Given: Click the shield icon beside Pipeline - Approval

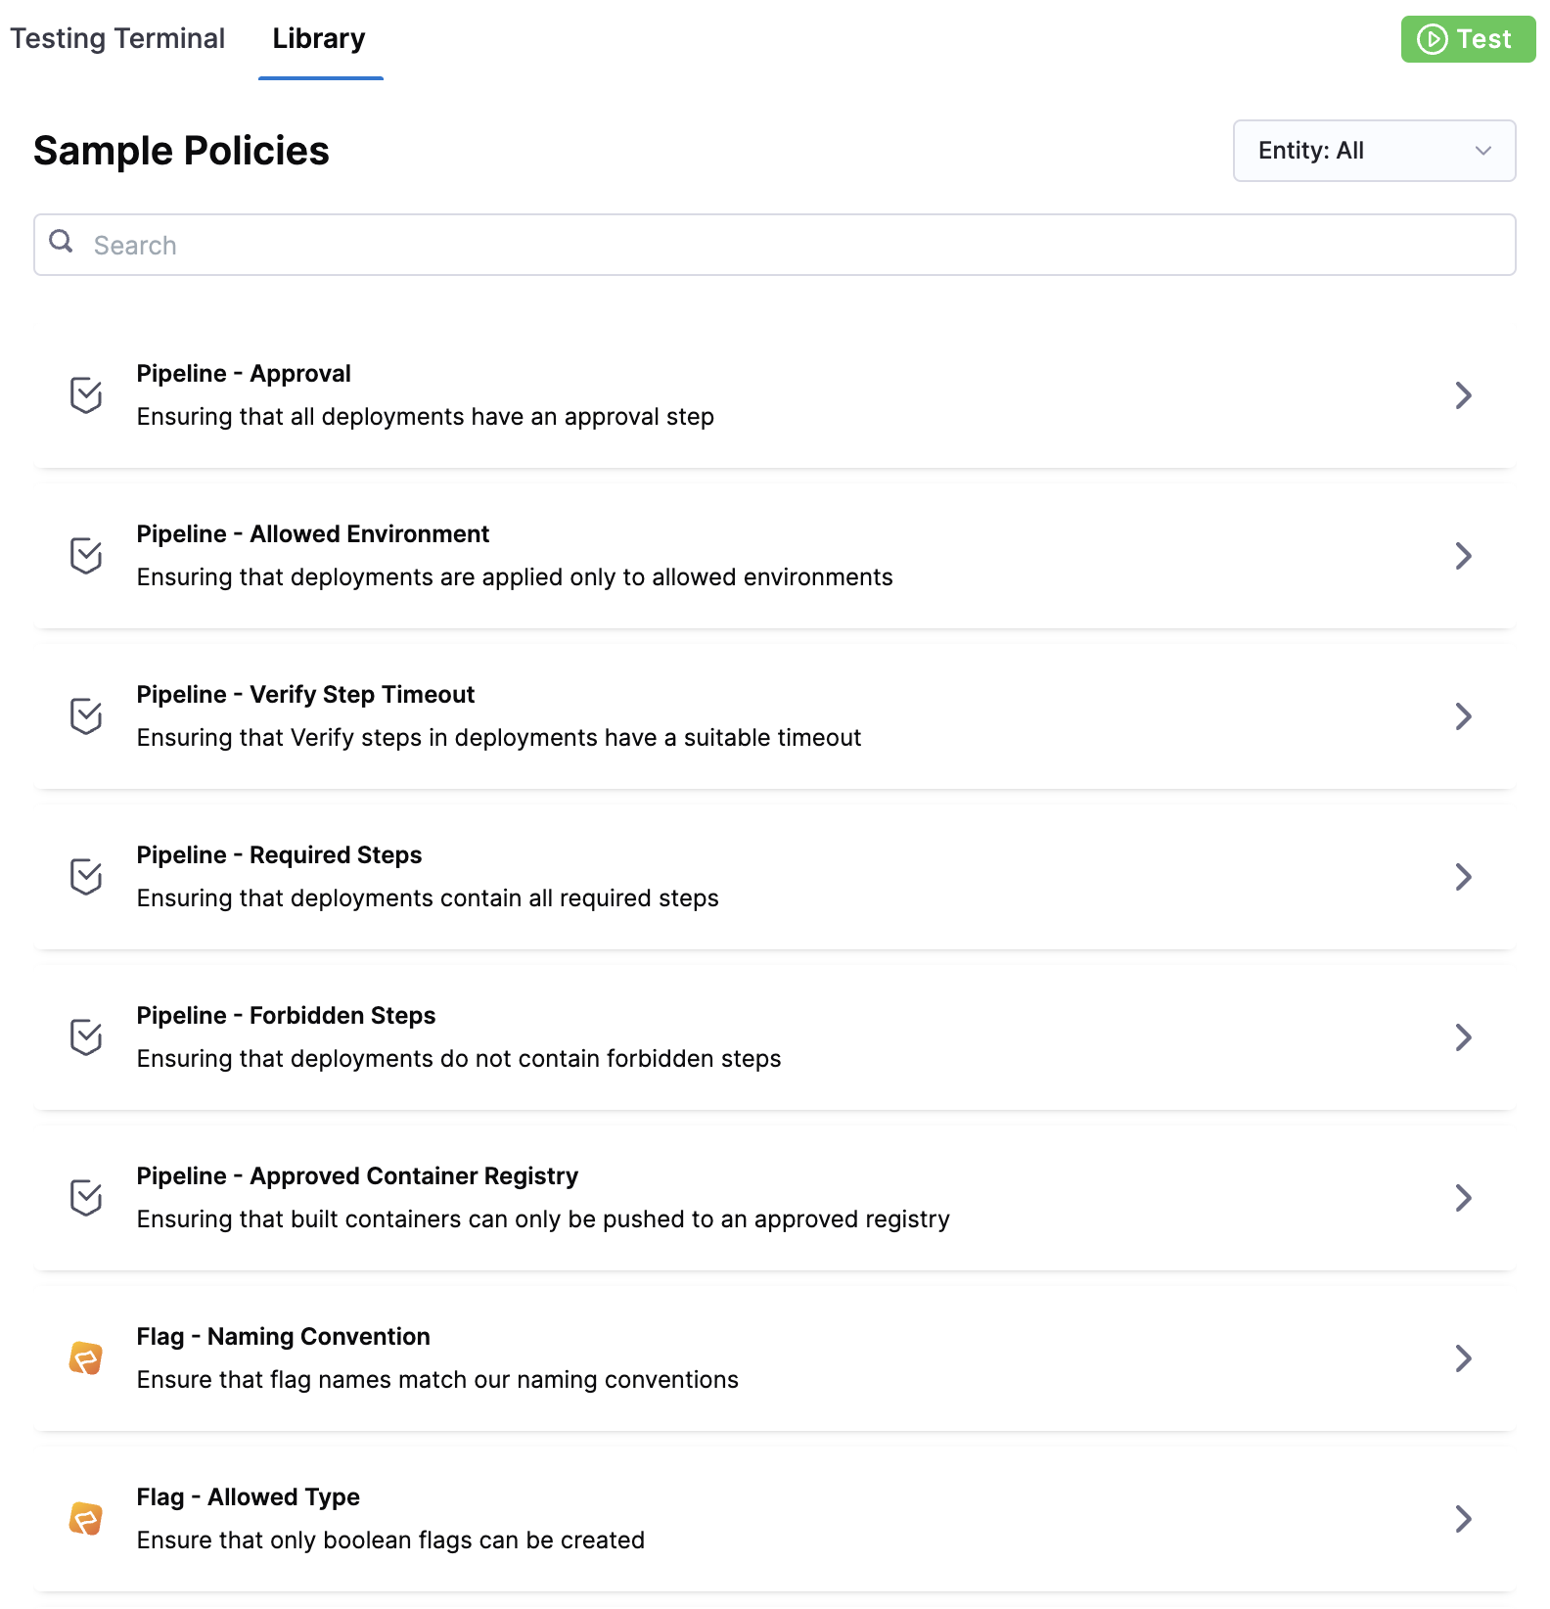Looking at the screenshot, I should tap(86, 395).
